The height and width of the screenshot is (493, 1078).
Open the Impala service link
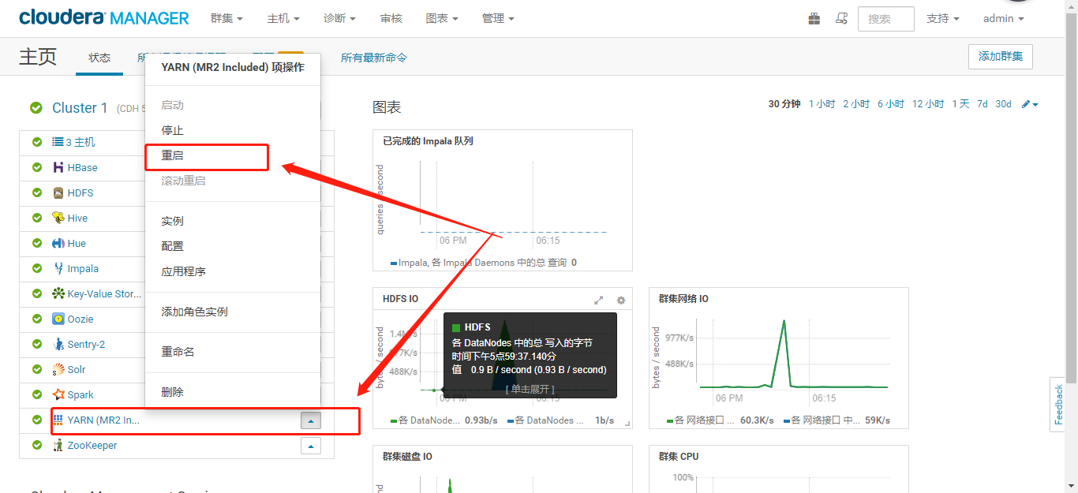coord(83,268)
